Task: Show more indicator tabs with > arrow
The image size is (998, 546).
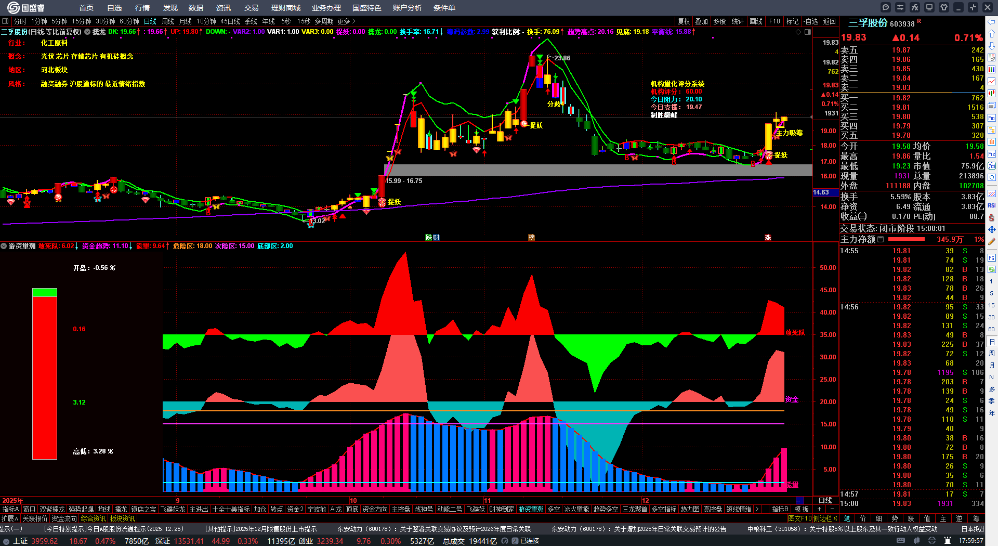Action: (757, 509)
